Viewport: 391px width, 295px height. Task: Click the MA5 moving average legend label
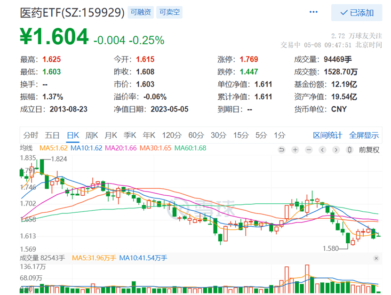[53, 148]
